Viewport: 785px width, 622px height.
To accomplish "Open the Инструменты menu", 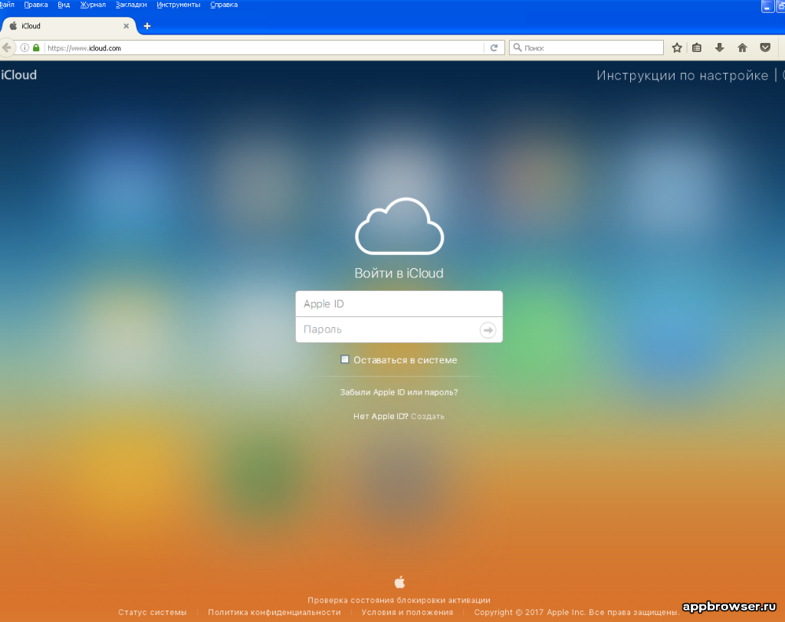I will coord(179,5).
